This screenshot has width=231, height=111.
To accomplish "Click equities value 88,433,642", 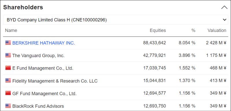I will point(154,43).
